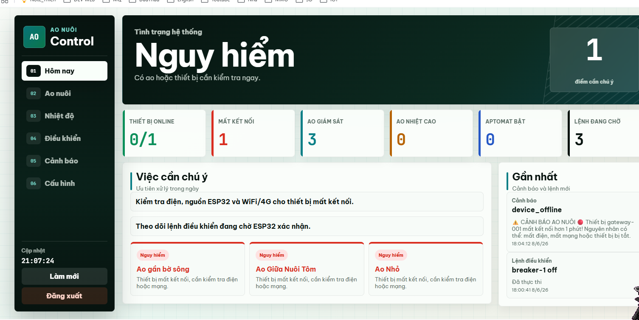Select the 'Theo dõi lệnh điều khiển' task row
This screenshot has height=320, width=639.
pos(307,226)
